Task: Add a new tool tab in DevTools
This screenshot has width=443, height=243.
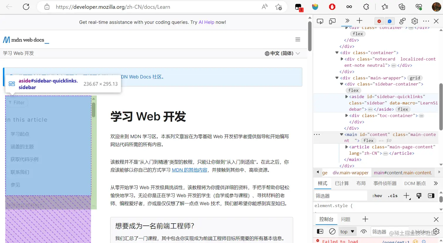Action: coord(359,20)
